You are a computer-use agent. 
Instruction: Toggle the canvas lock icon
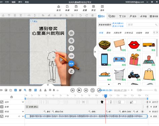pyautogui.click(x=71, y=48)
